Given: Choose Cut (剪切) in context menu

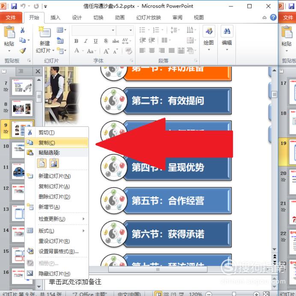Looking at the screenshot, I should (56, 133).
